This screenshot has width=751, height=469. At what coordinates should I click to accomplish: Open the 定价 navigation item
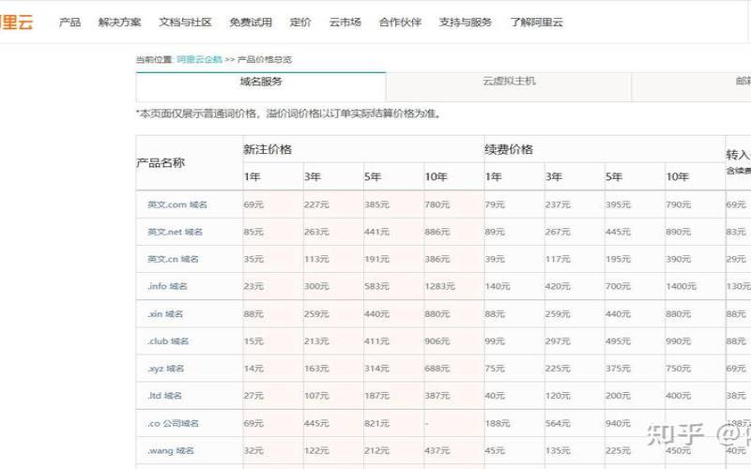coord(300,22)
